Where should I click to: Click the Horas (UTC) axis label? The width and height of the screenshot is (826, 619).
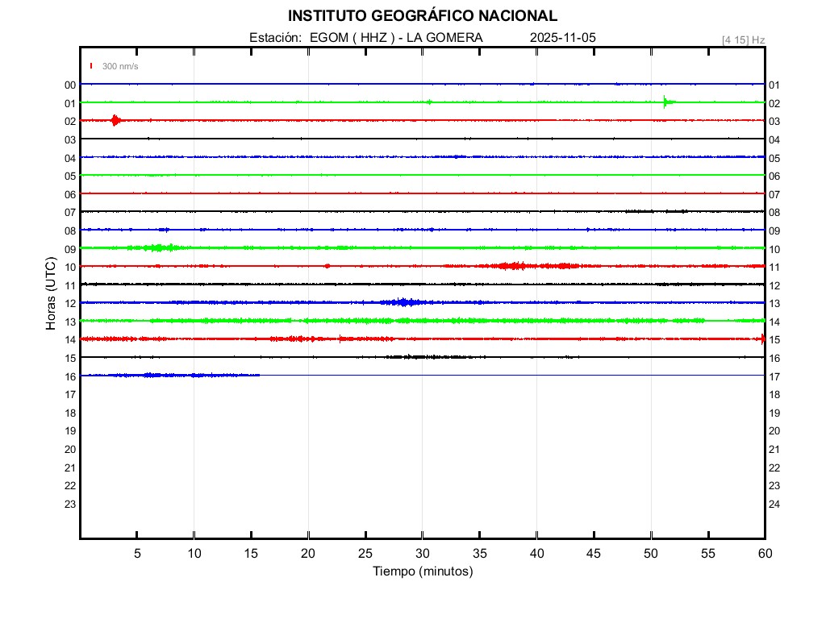click(x=51, y=294)
